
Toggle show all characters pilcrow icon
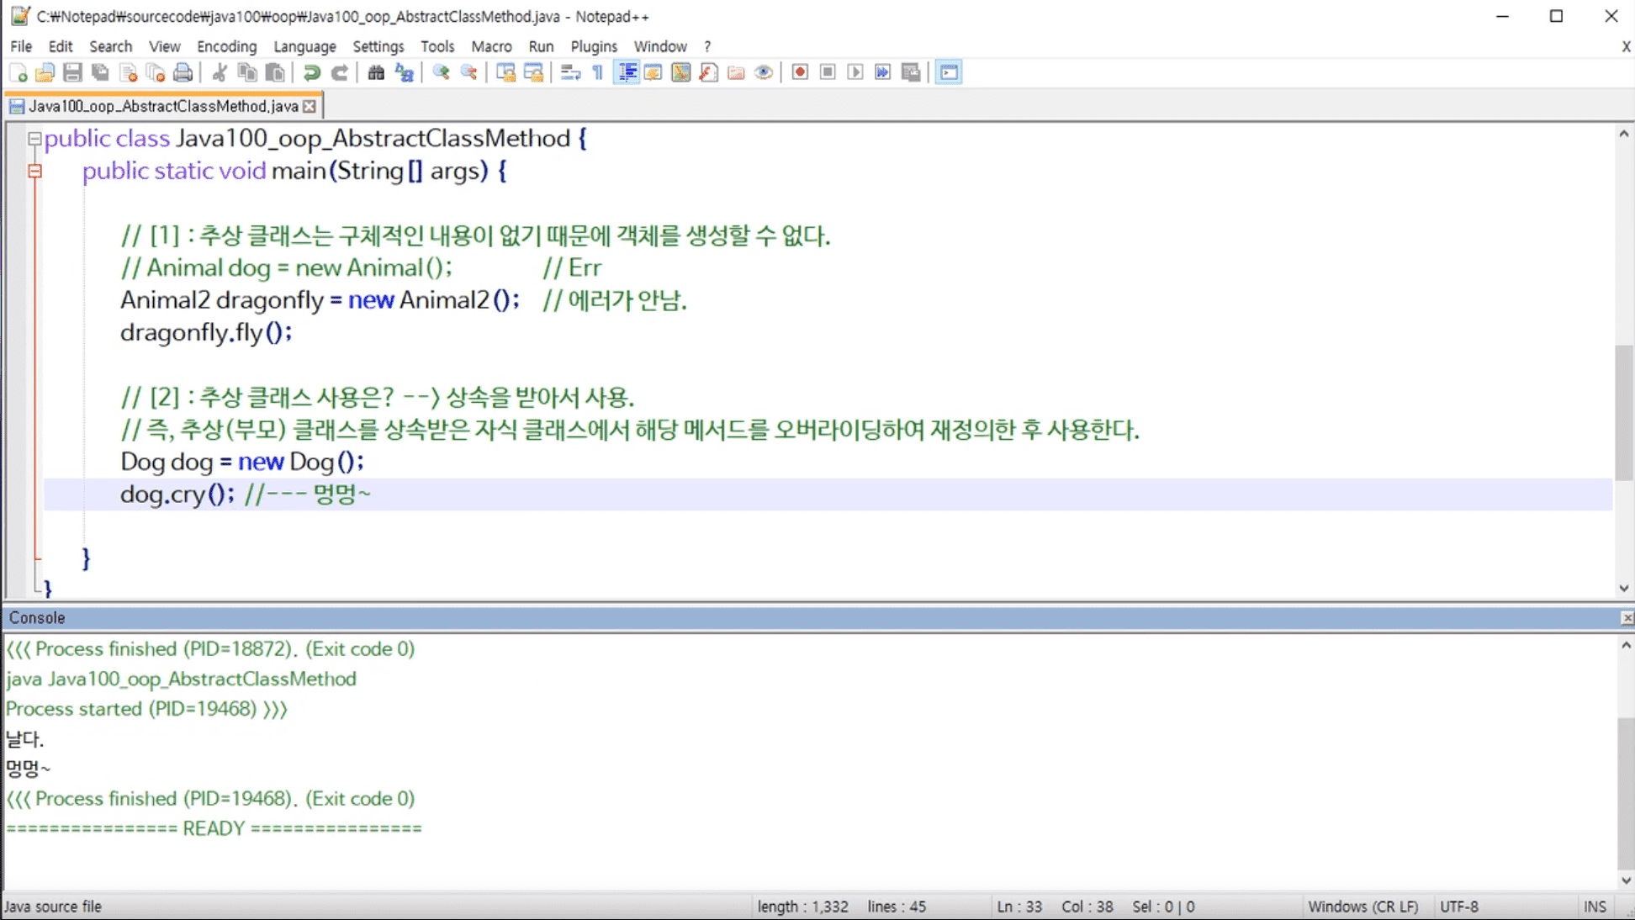[598, 73]
